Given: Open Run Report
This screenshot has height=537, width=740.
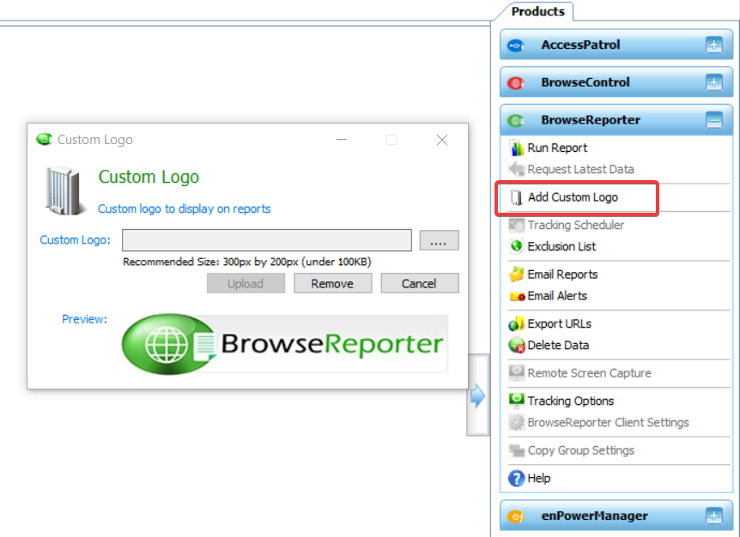Looking at the screenshot, I should (x=557, y=148).
